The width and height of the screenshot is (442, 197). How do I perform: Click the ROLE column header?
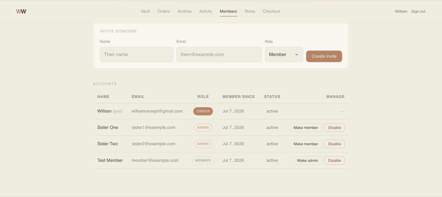203,97
